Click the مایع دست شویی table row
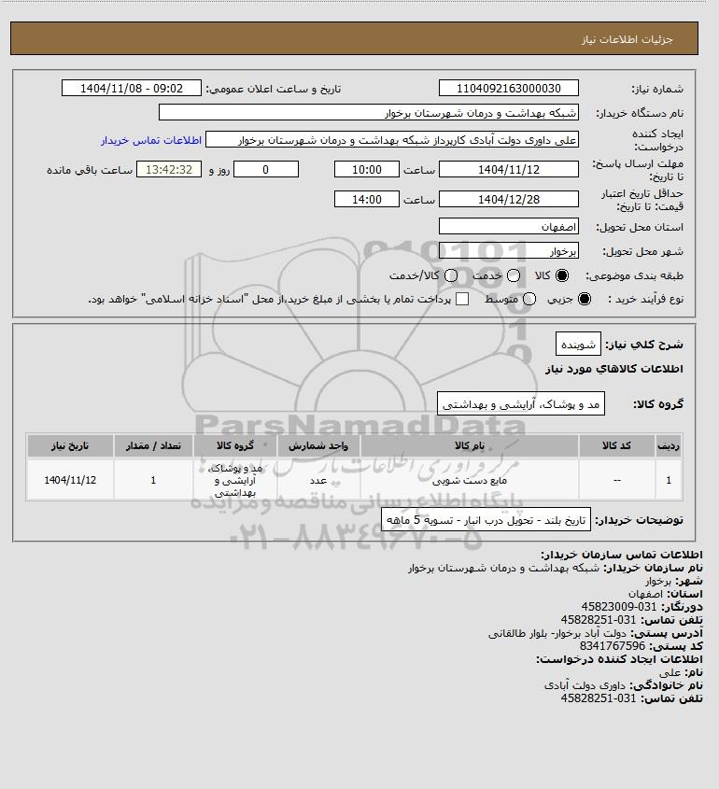The height and width of the screenshot is (789, 719). click(354, 480)
